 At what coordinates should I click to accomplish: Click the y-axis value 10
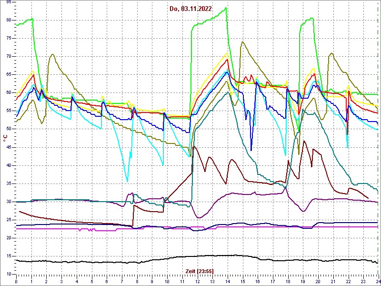[x=8, y=274]
